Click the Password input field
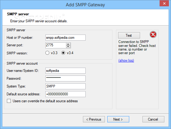171x129 pixels. pos(66,78)
